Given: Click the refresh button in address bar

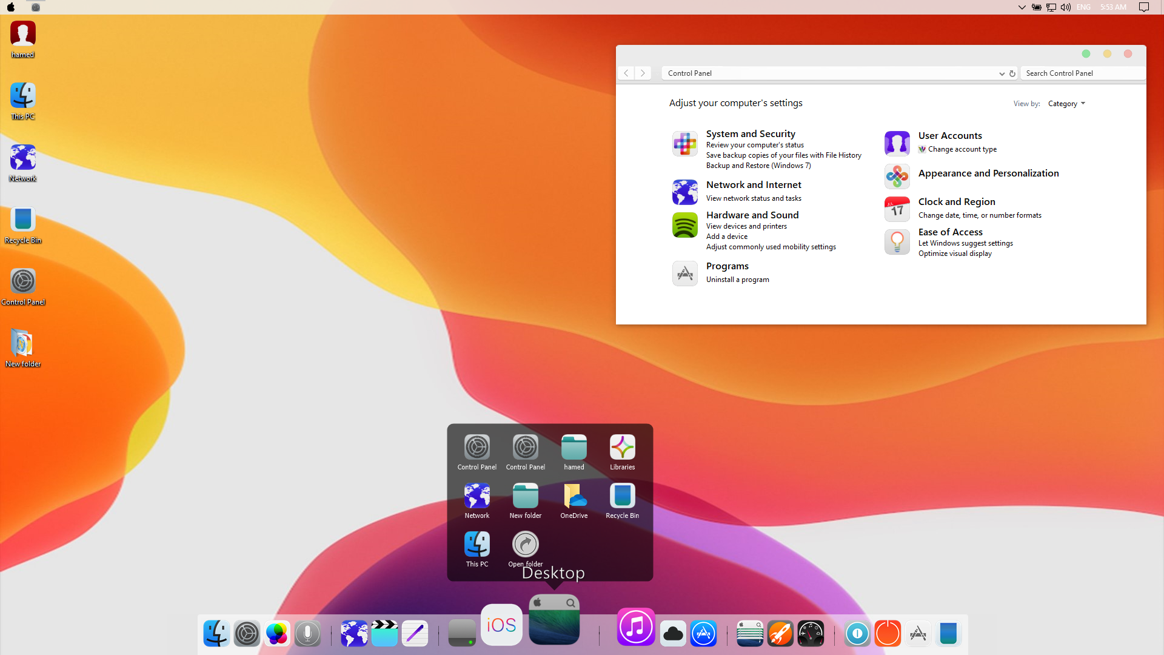Looking at the screenshot, I should pyautogui.click(x=1012, y=73).
